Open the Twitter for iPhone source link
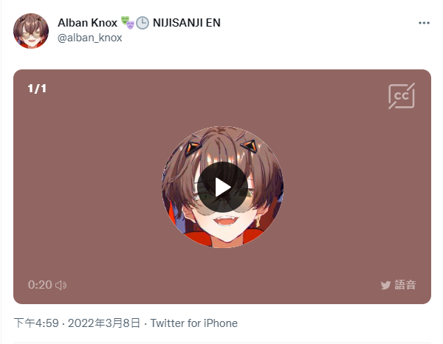 tap(193, 323)
